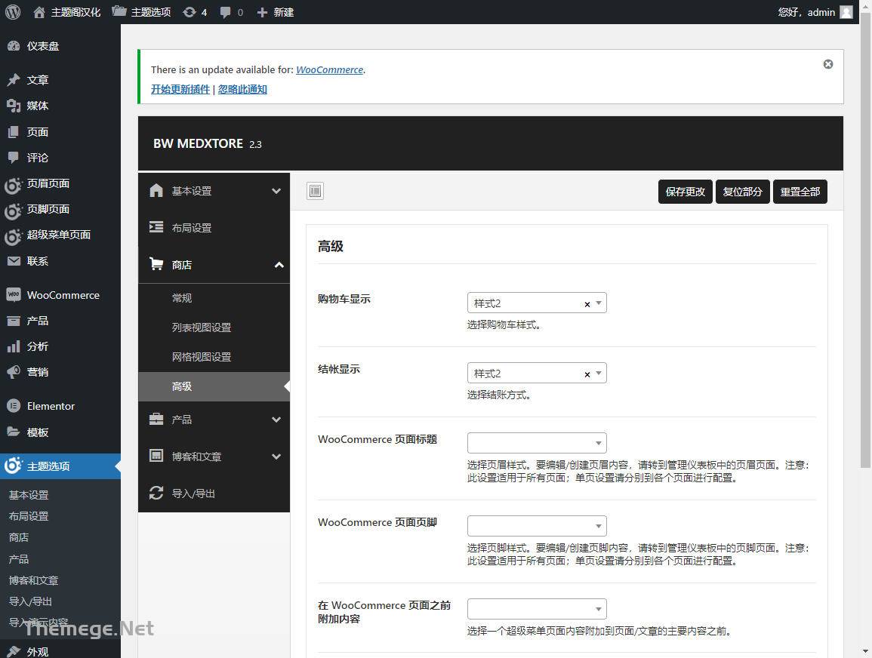Click the 页脚页面 icon
The height and width of the screenshot is (658, 872).
pos(14,210)
